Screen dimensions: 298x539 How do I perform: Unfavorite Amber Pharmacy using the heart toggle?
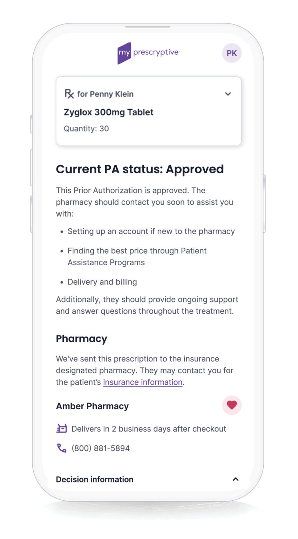pyautogui.click(x=232, y=405)
